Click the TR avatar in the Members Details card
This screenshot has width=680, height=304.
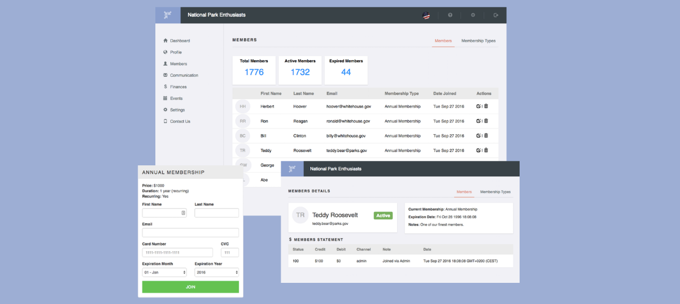click(x=301, y=215)
